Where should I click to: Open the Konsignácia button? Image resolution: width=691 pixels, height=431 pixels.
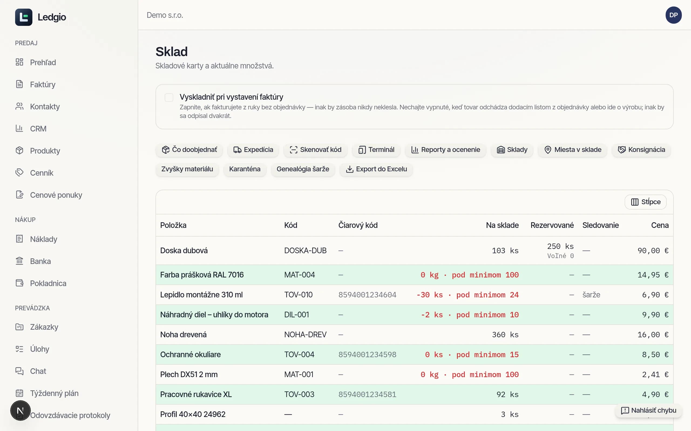[x=641, y=150]
